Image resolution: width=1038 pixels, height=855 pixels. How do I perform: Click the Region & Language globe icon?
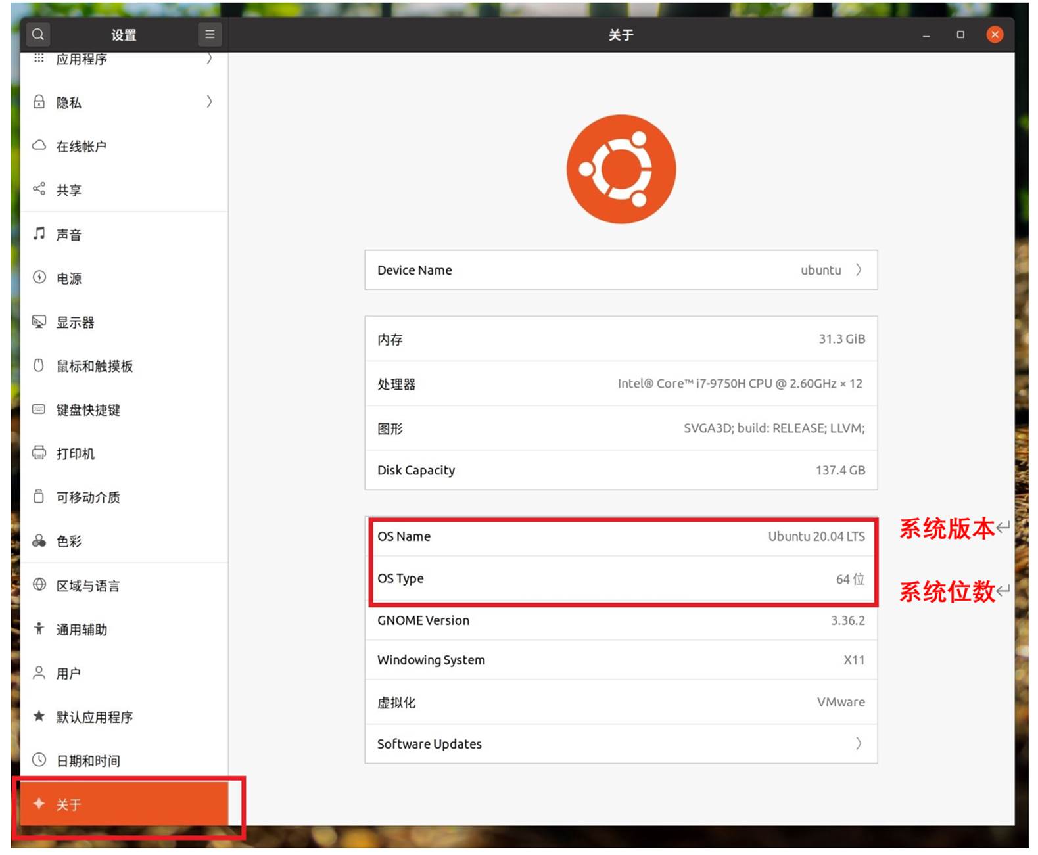tap(39, 584)
